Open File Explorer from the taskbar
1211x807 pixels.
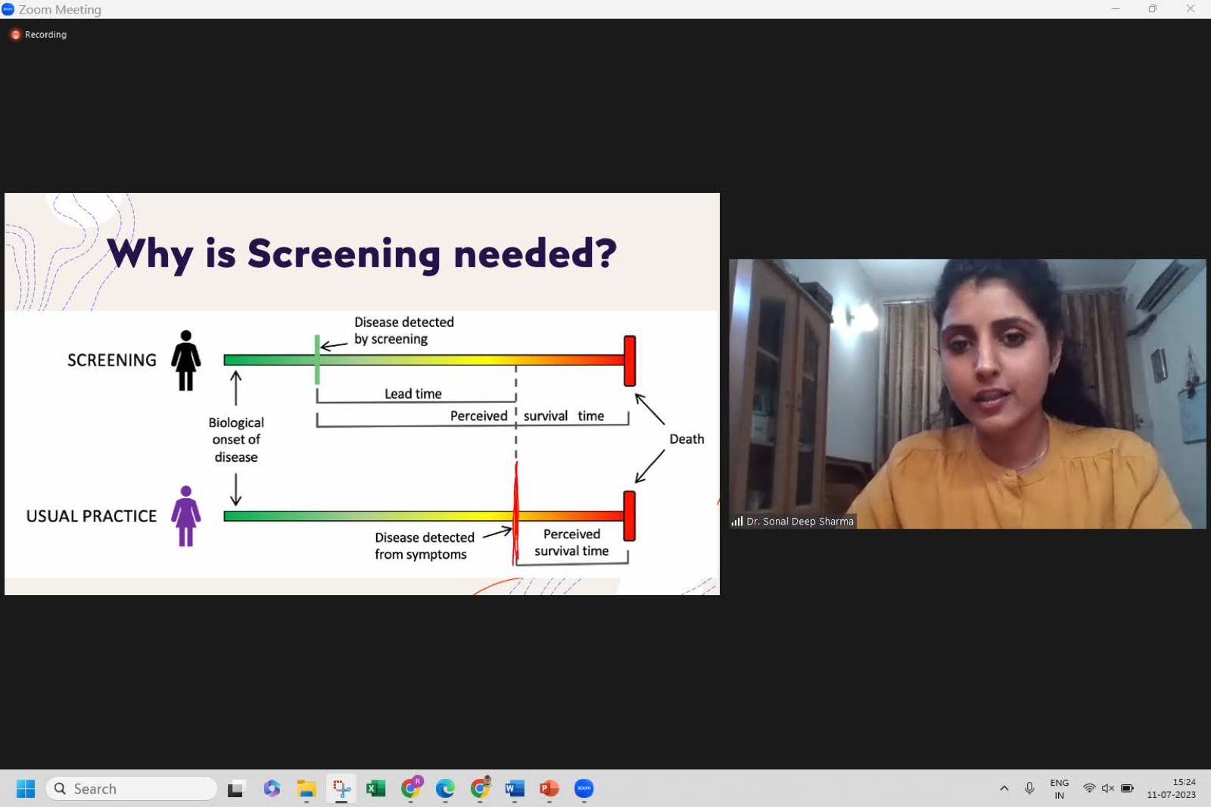305,789
